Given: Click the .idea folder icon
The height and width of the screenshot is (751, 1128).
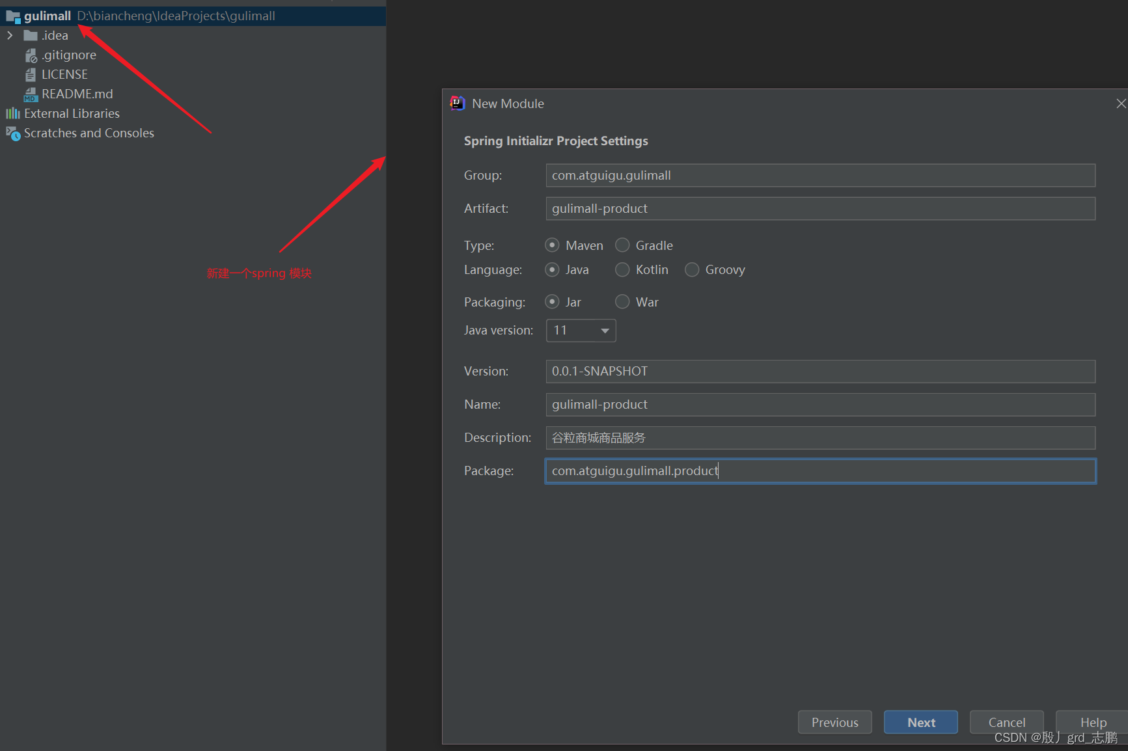Looking at the screenshot, I should click(x=31, y=36).
